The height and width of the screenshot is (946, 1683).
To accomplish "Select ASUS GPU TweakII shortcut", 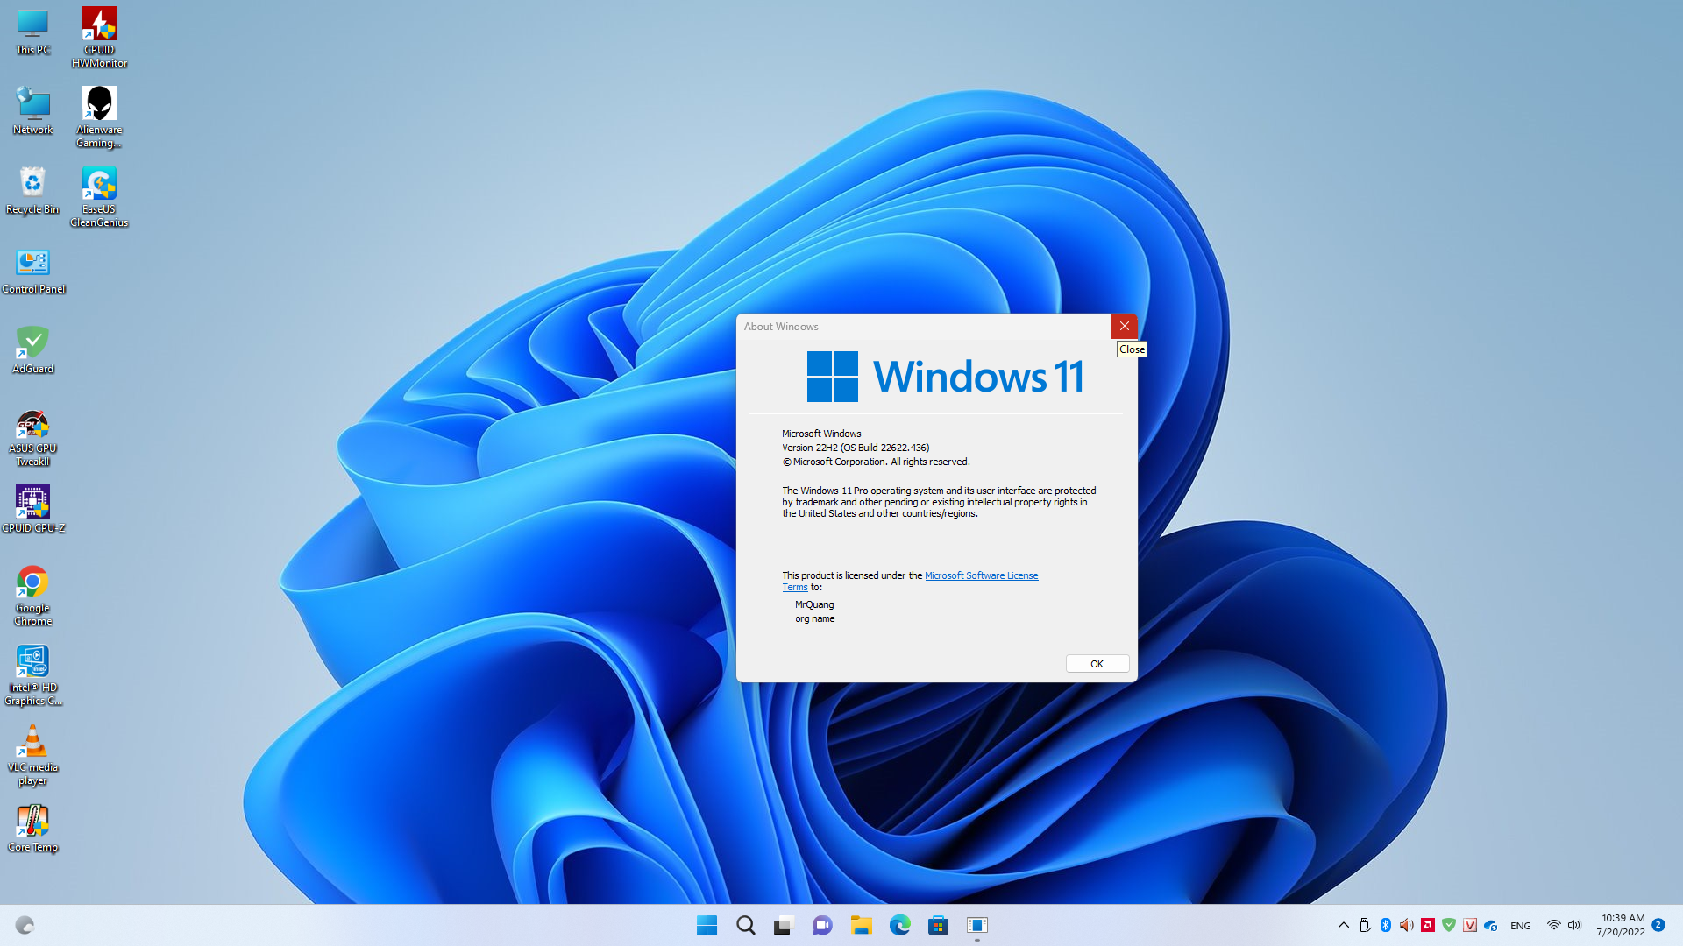I will point(32,437).
